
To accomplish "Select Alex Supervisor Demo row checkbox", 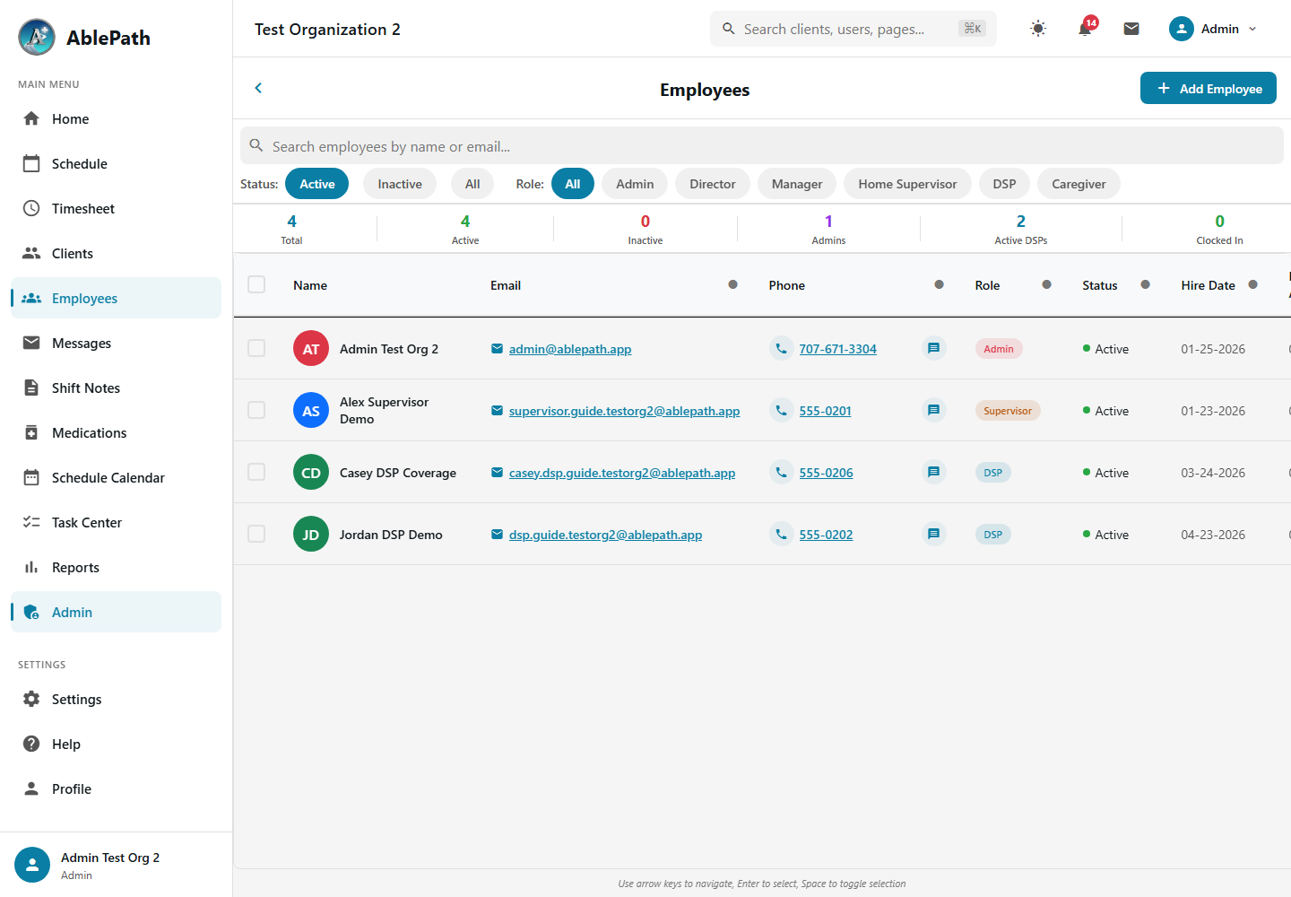I will coord(256,410).
